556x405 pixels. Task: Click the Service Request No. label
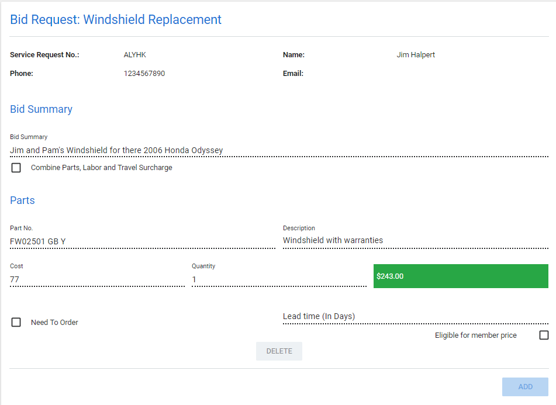[x=44, y=55]
